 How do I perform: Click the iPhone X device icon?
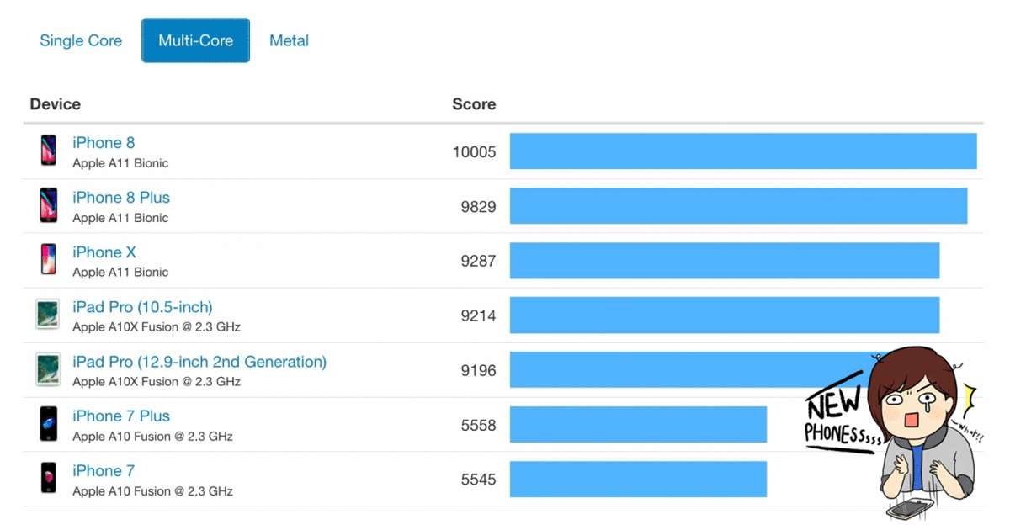tap(49, 260)
